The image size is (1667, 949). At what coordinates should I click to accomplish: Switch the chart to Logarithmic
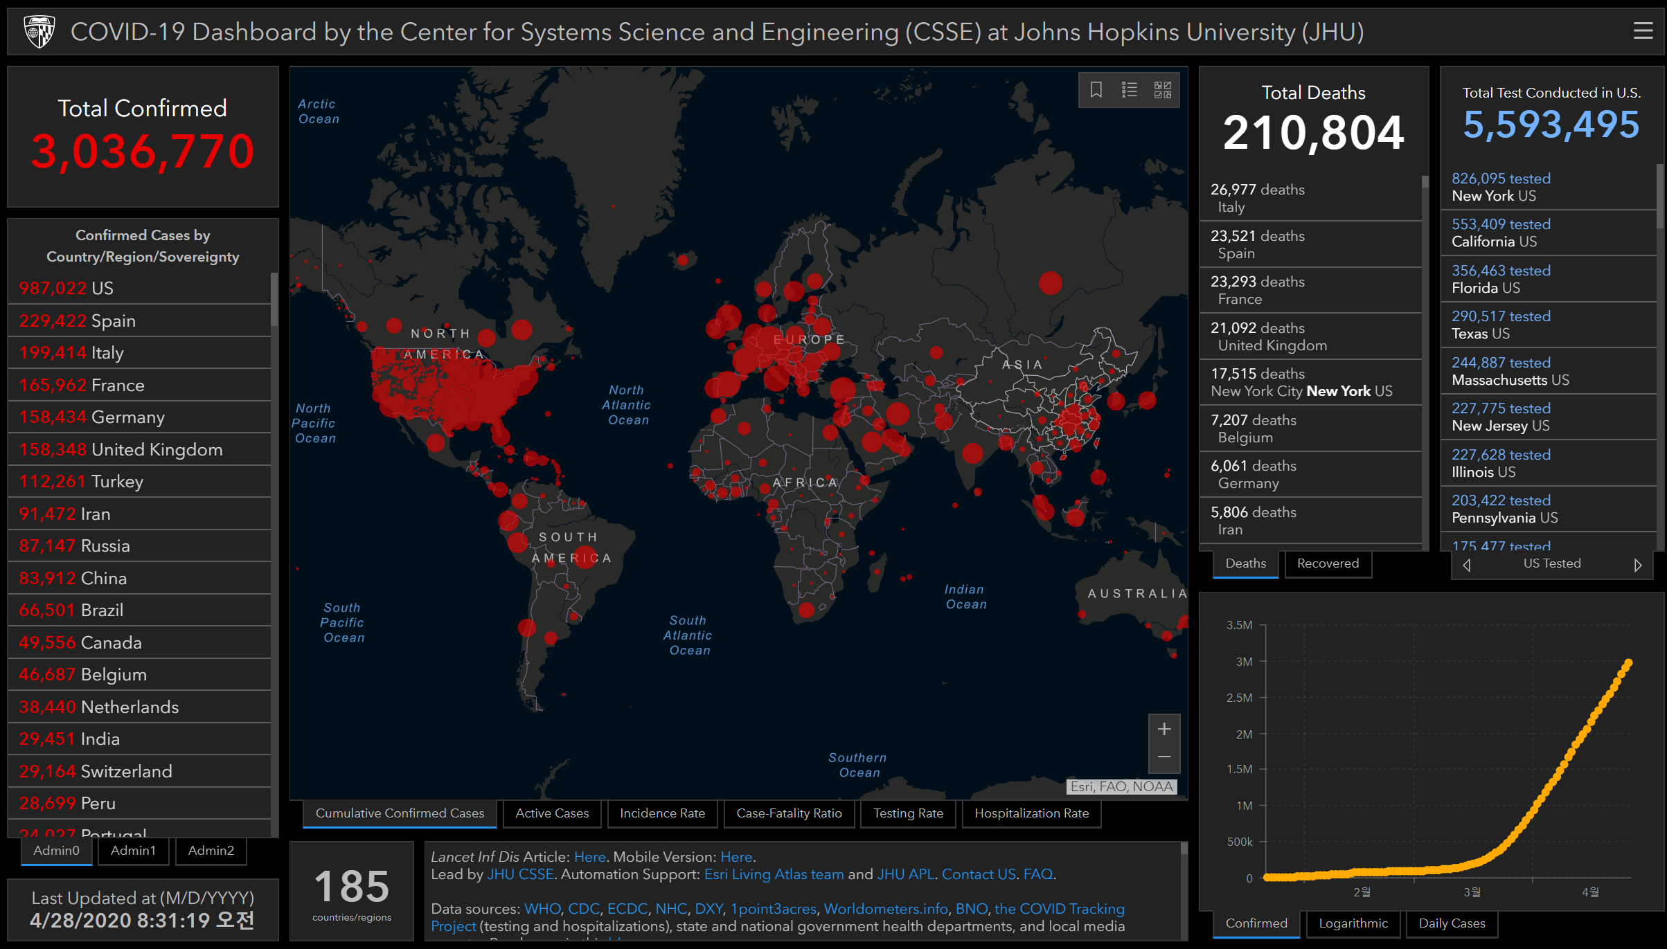1353,923
